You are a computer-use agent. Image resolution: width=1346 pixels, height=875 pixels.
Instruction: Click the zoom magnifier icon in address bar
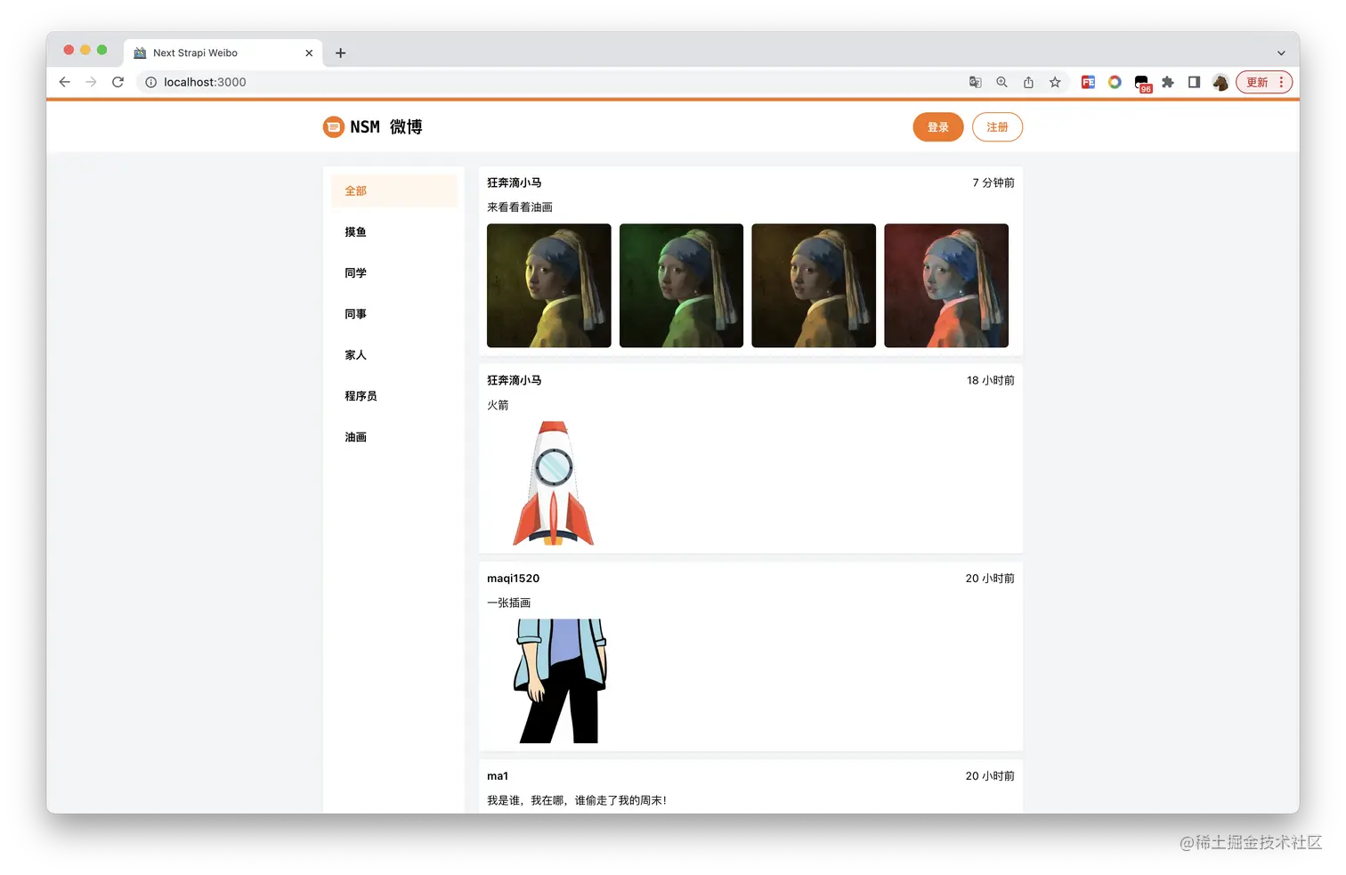(1001, 82)
